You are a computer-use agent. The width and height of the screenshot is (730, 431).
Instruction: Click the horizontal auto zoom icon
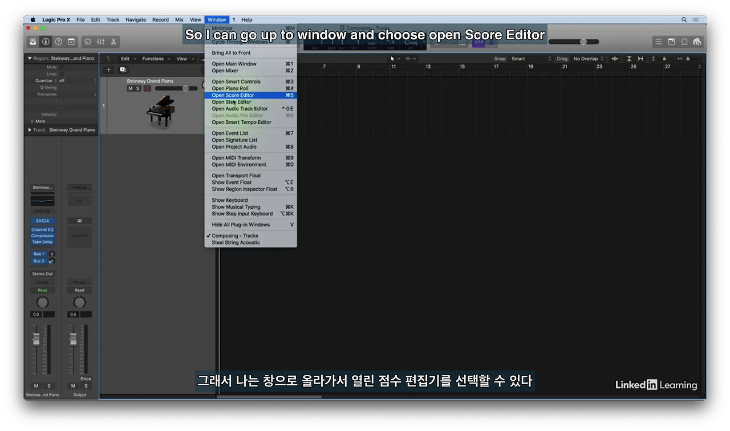point(640,59)
